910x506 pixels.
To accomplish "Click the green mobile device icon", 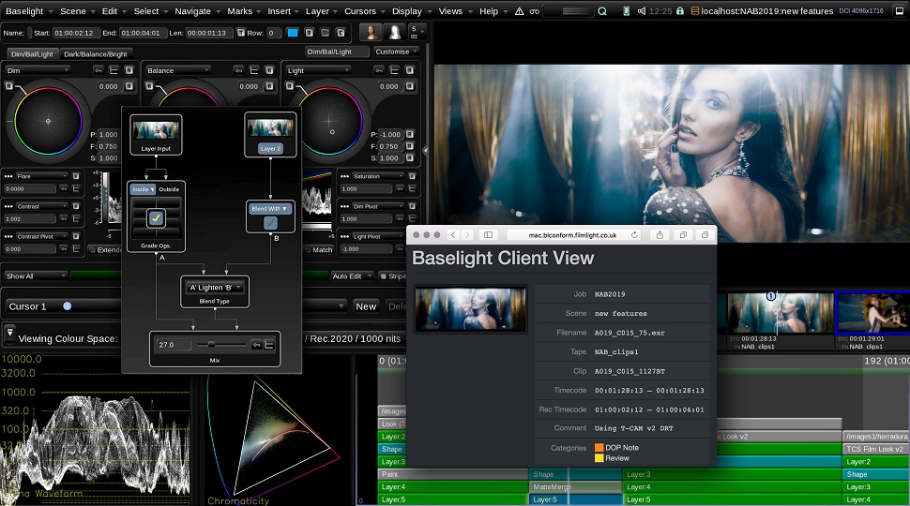I will tap(626, 11).
